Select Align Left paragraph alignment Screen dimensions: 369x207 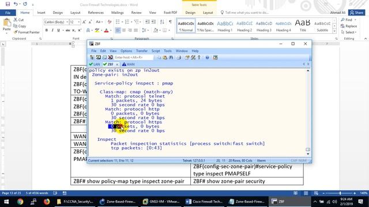point(118,30)
